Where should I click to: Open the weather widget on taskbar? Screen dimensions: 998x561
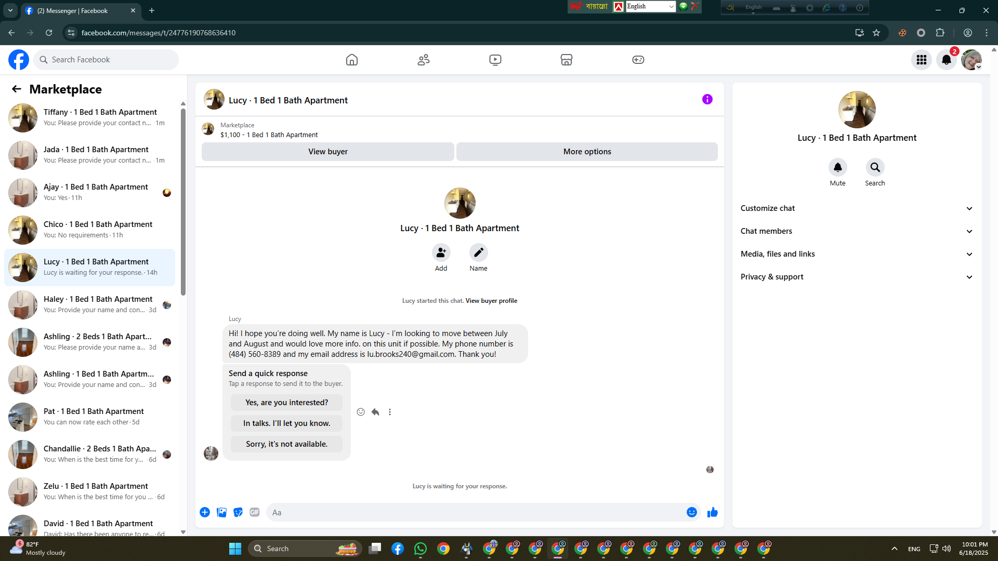[39, 549]
